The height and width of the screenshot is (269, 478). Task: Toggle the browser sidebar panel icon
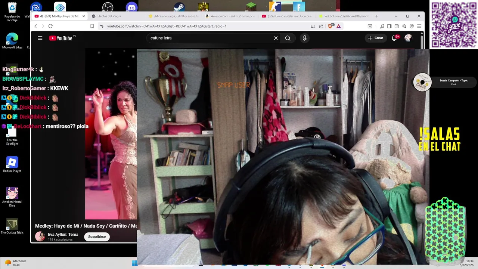point(389,26)
